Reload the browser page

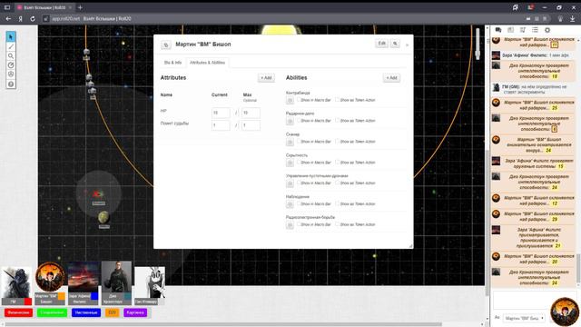33,18
